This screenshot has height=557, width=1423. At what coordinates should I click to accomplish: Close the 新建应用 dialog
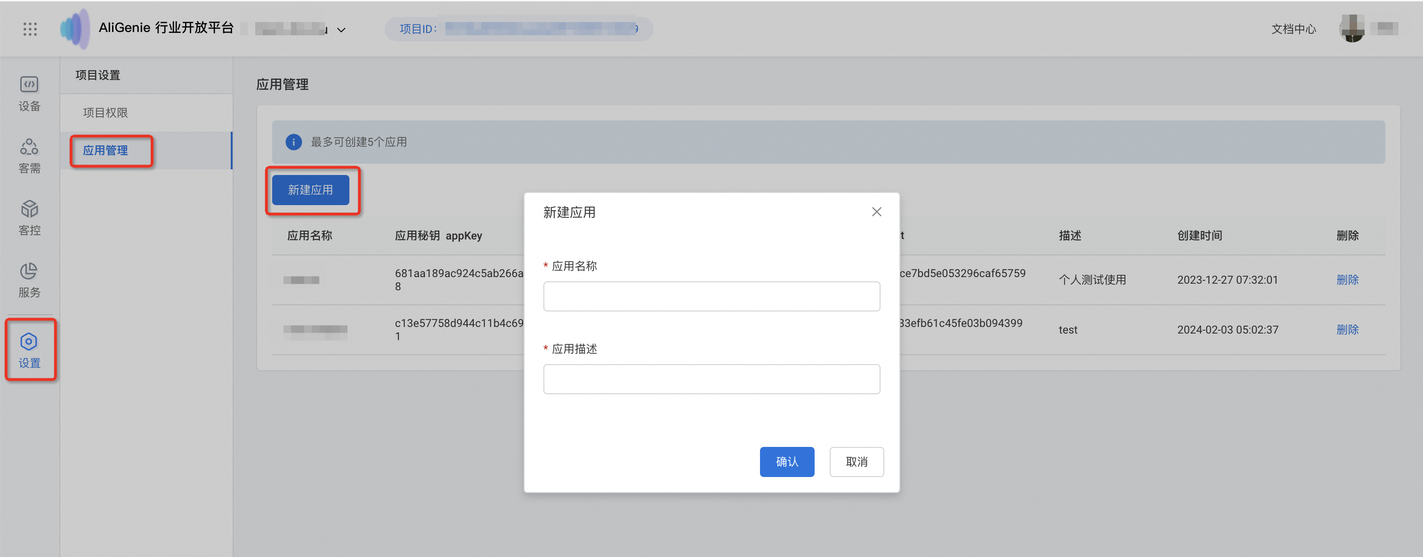pyautogui.click(x=876, y=212)
